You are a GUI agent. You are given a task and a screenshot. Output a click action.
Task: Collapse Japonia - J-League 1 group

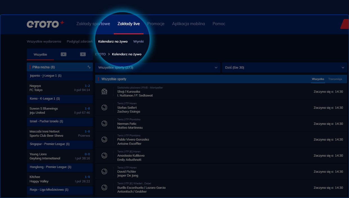60,76
